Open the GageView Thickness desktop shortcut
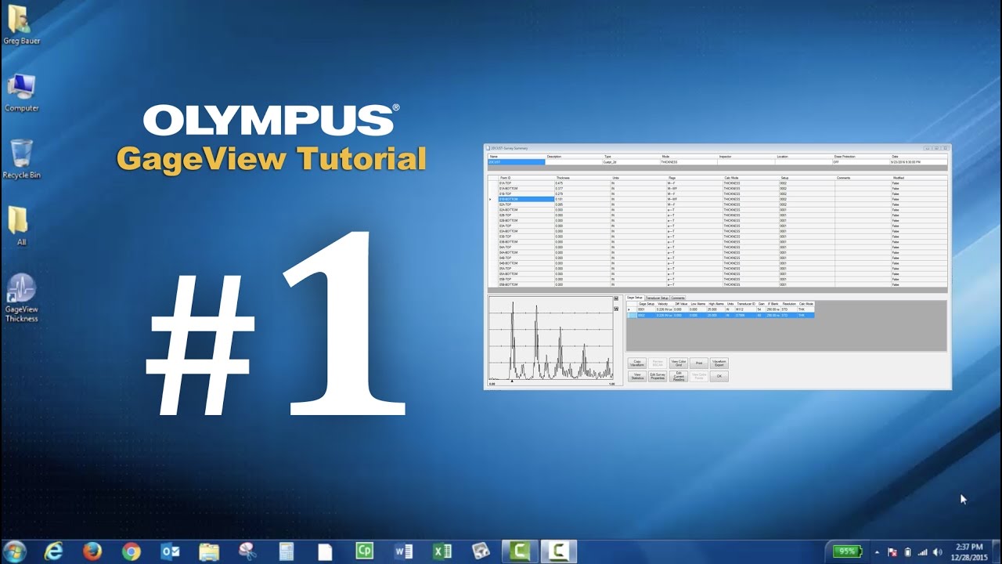The width and height of the screenshot is (1002, 564). click(21, 298)
